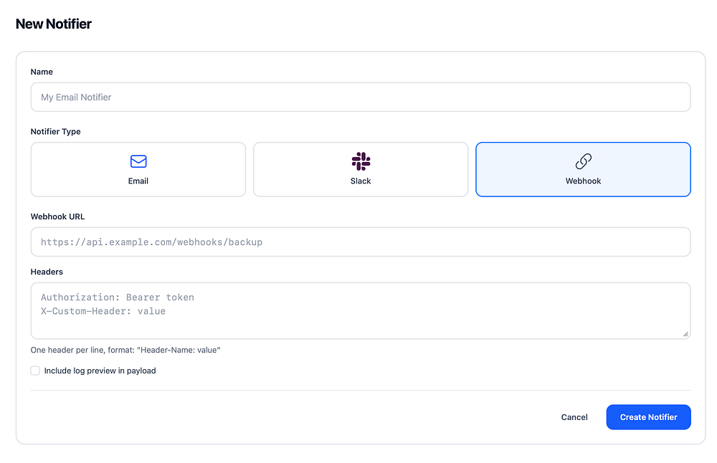This screenshot has width=717, height=463.
Task: Cancel the new notifier form
Action: click(574, 417)
